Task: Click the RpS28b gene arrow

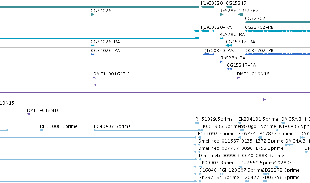Action: coord(221,15)
